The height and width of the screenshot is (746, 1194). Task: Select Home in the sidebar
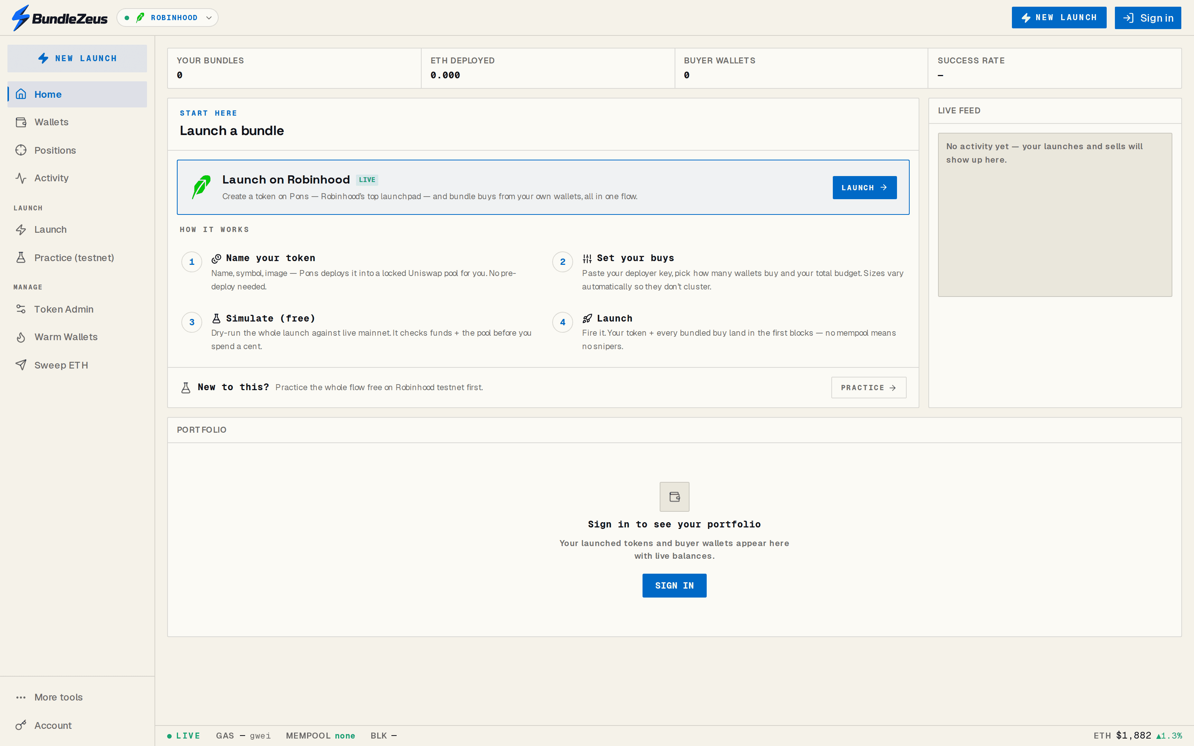[77, 94]
